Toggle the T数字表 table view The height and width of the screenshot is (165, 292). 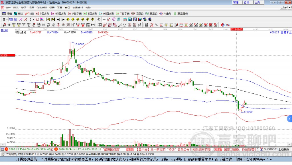[121, 13]
